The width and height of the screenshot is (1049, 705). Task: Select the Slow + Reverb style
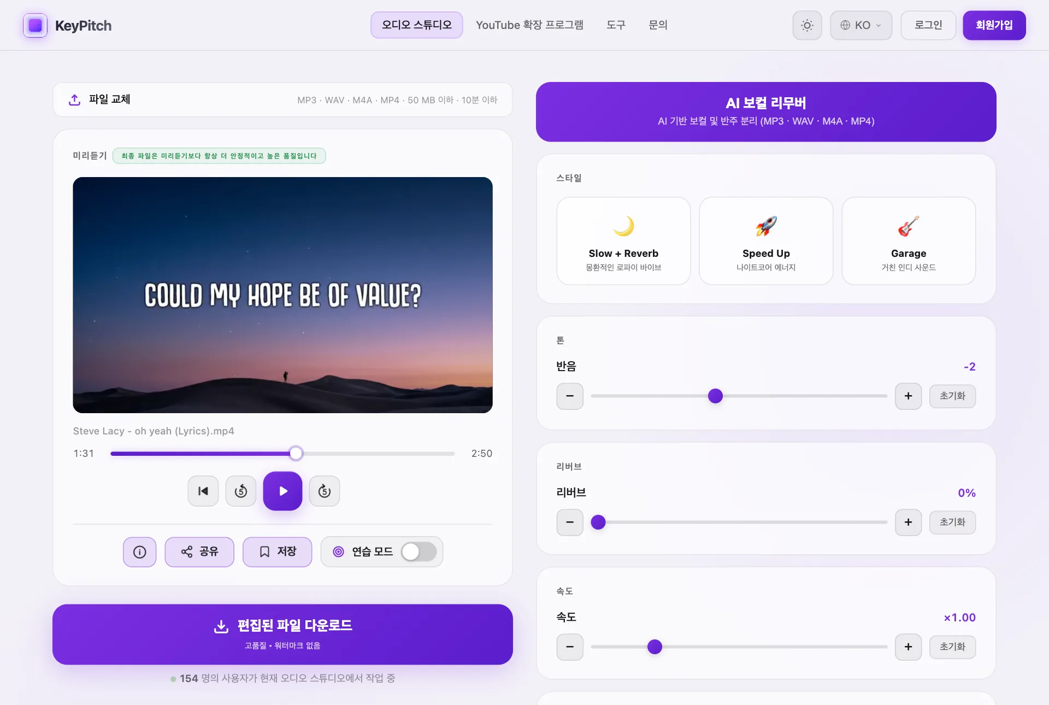coord(623,241)
